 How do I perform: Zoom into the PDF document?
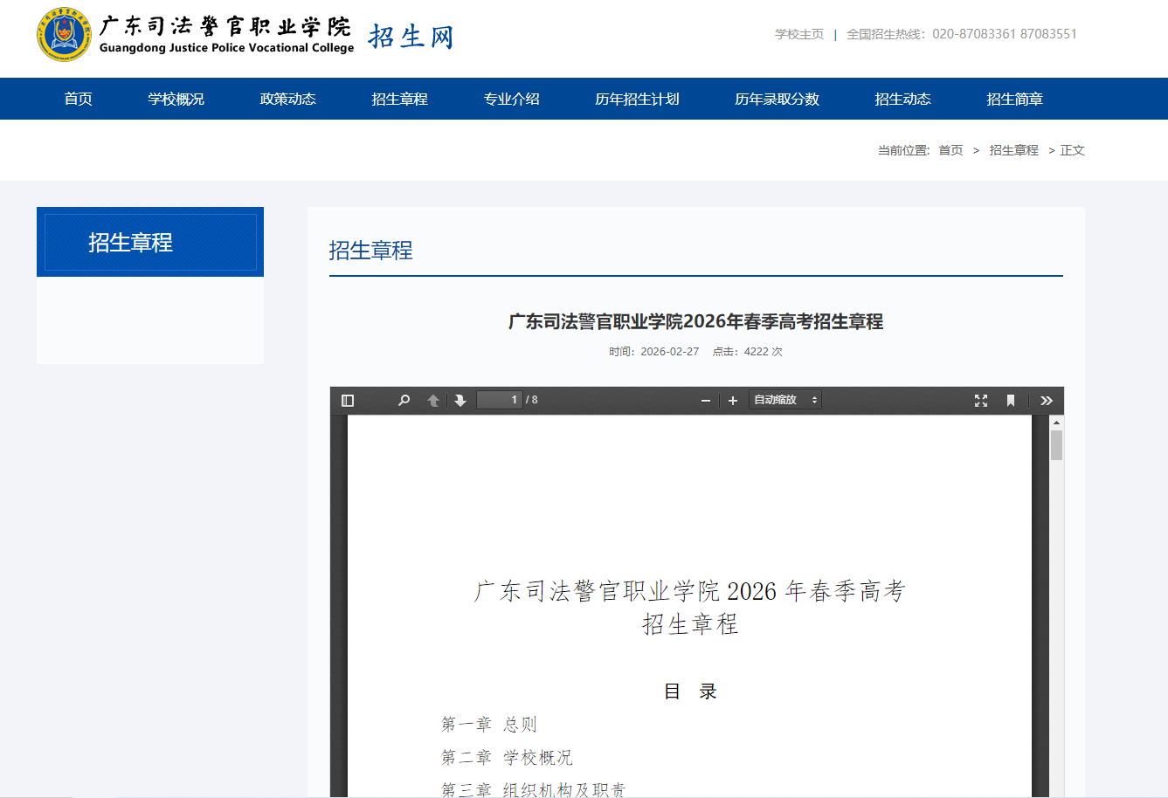tap(732, 400)
